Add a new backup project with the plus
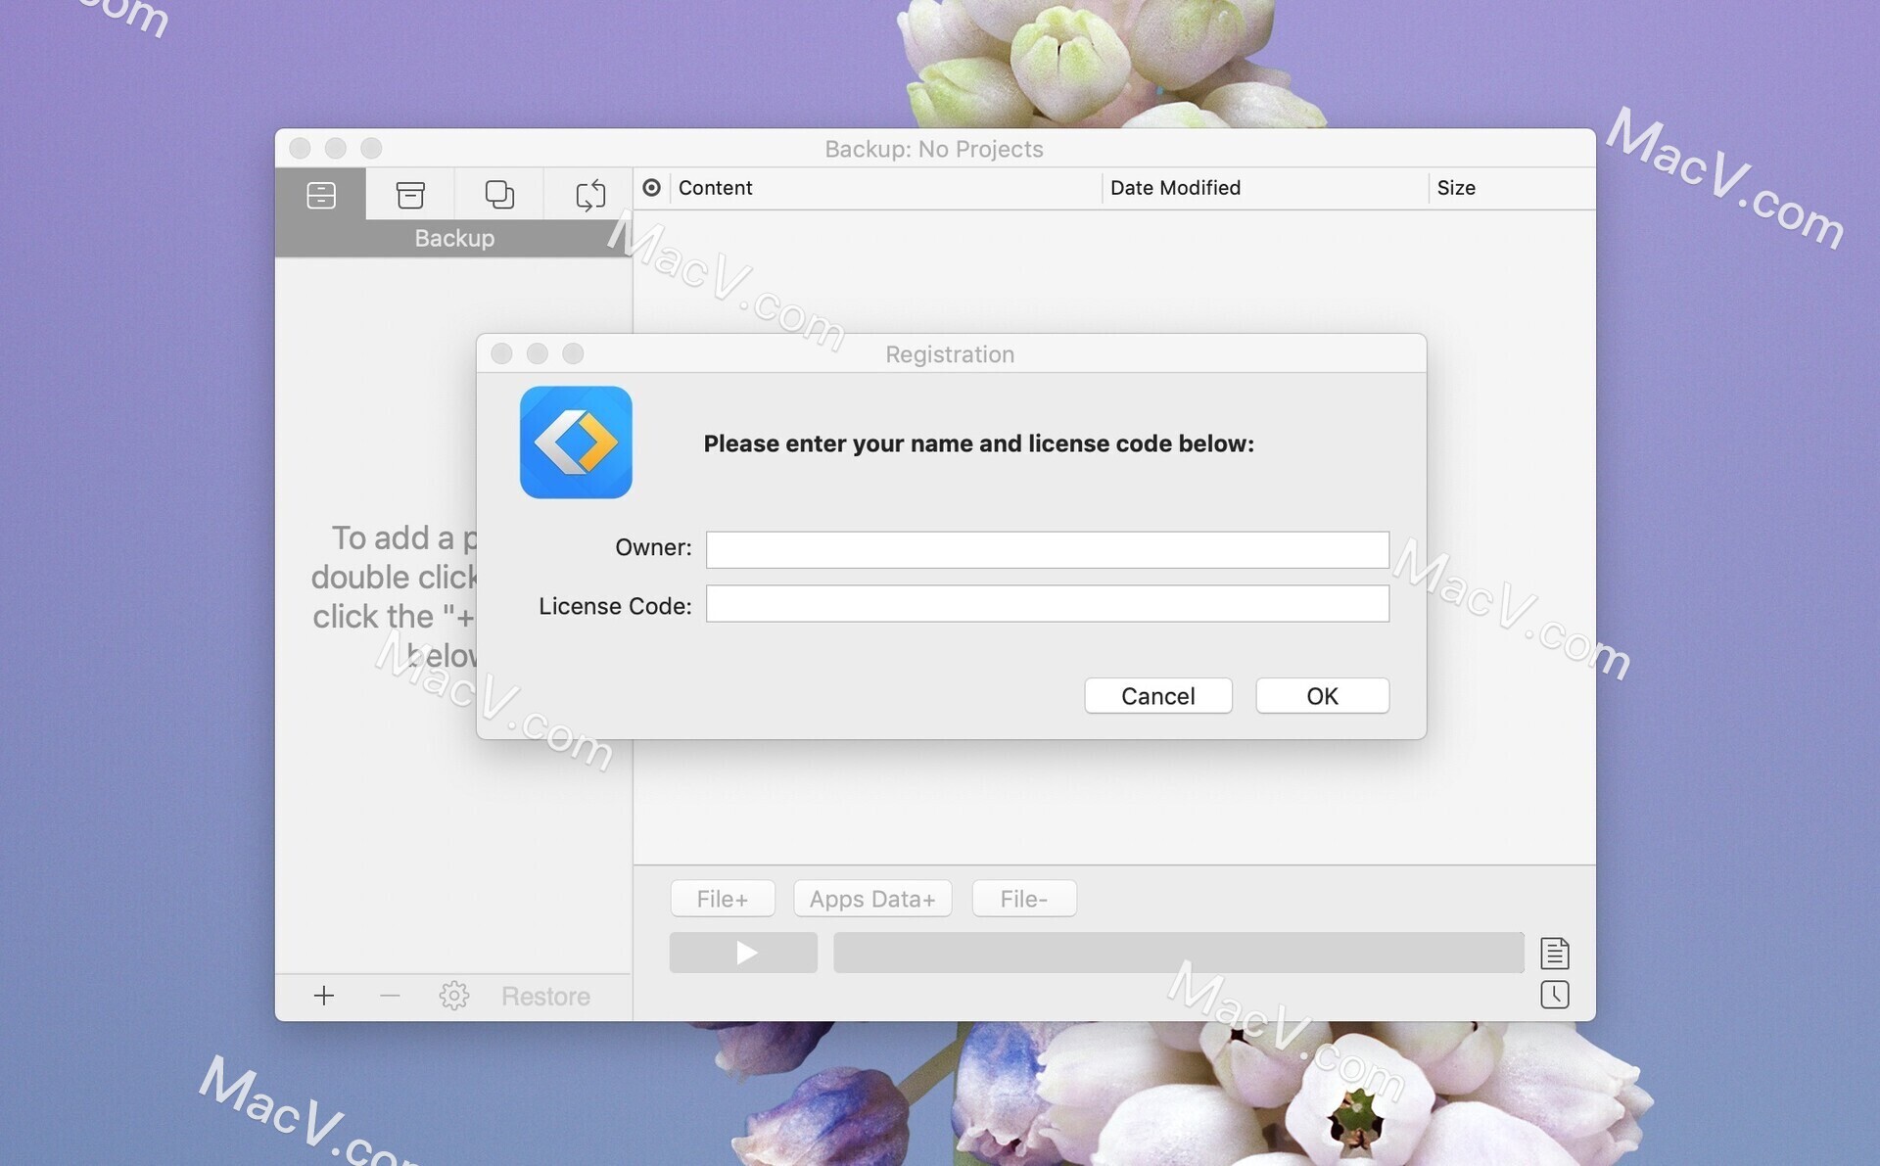 click(x=323, y=996)
